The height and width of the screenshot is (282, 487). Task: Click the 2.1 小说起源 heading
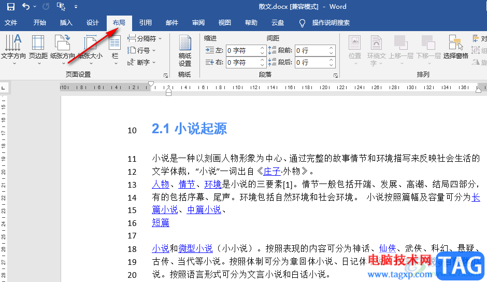189,129
